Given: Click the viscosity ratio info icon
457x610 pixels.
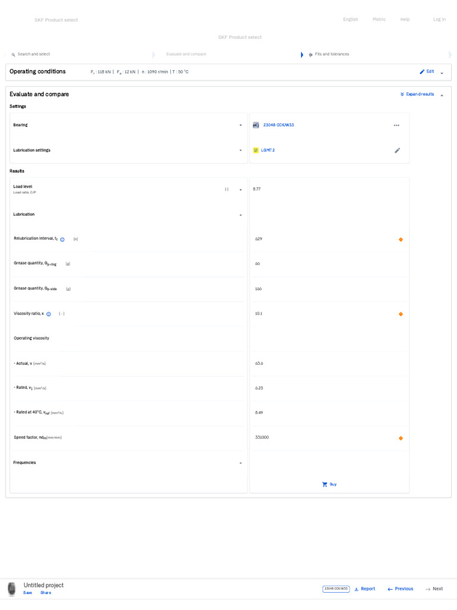Looking at the screenshot, I should pyautogui.click(x=49, y=314).
